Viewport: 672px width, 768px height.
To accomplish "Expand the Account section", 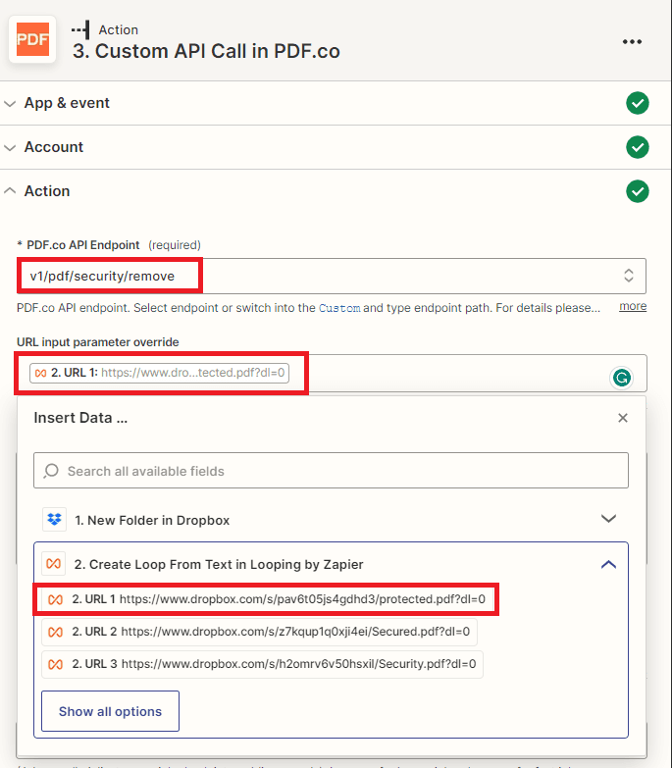I will (53, 147).
